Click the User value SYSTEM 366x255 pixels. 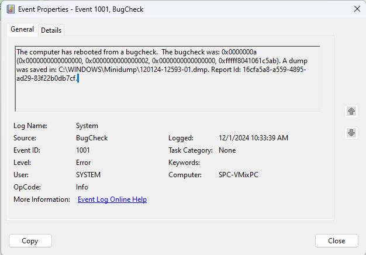[x=88, y=175]
